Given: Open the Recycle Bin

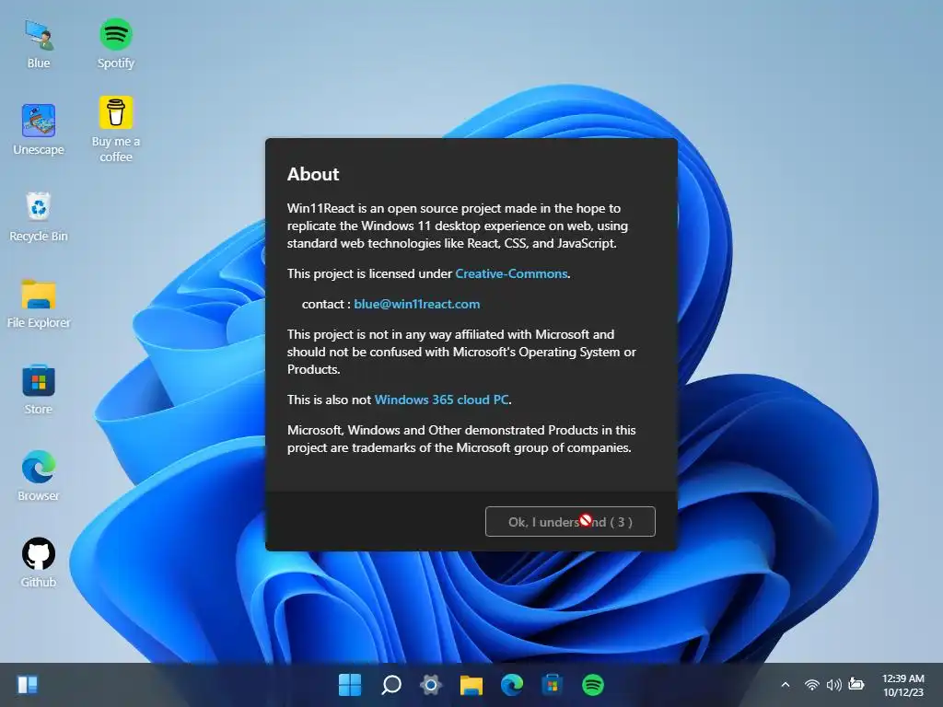Looking at the screenshot, I should point(39,216).
